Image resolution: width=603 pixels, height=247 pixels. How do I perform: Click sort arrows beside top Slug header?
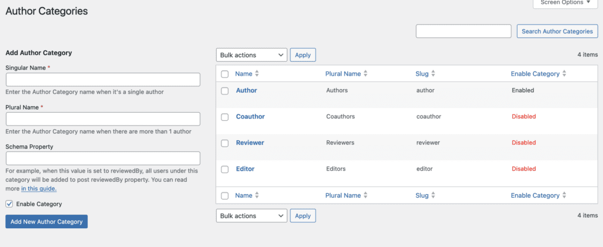[x=433, y=74]
